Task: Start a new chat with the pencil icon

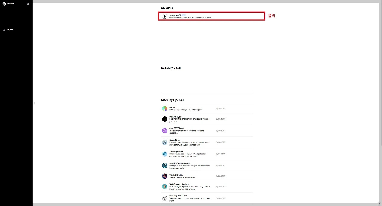Action: pos(28,4)
